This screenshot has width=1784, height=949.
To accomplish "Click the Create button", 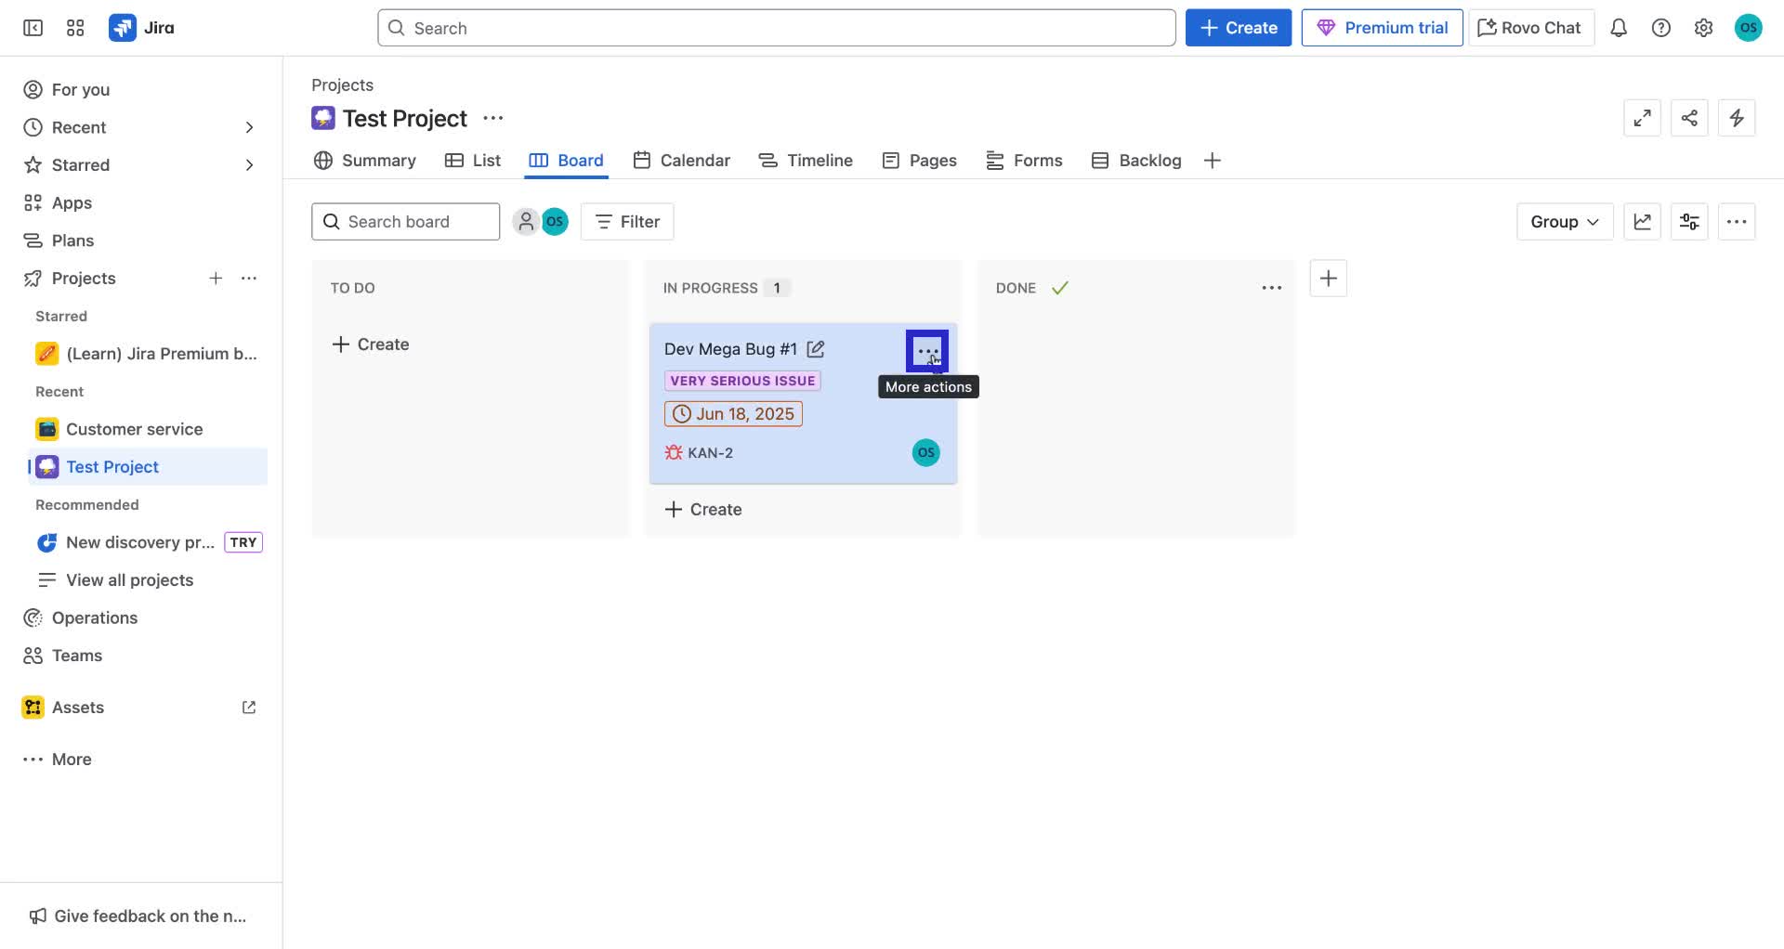I will tap(1238, 27).
